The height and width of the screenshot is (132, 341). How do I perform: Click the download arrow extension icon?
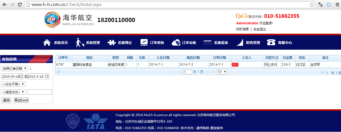(x=321, y=4)
